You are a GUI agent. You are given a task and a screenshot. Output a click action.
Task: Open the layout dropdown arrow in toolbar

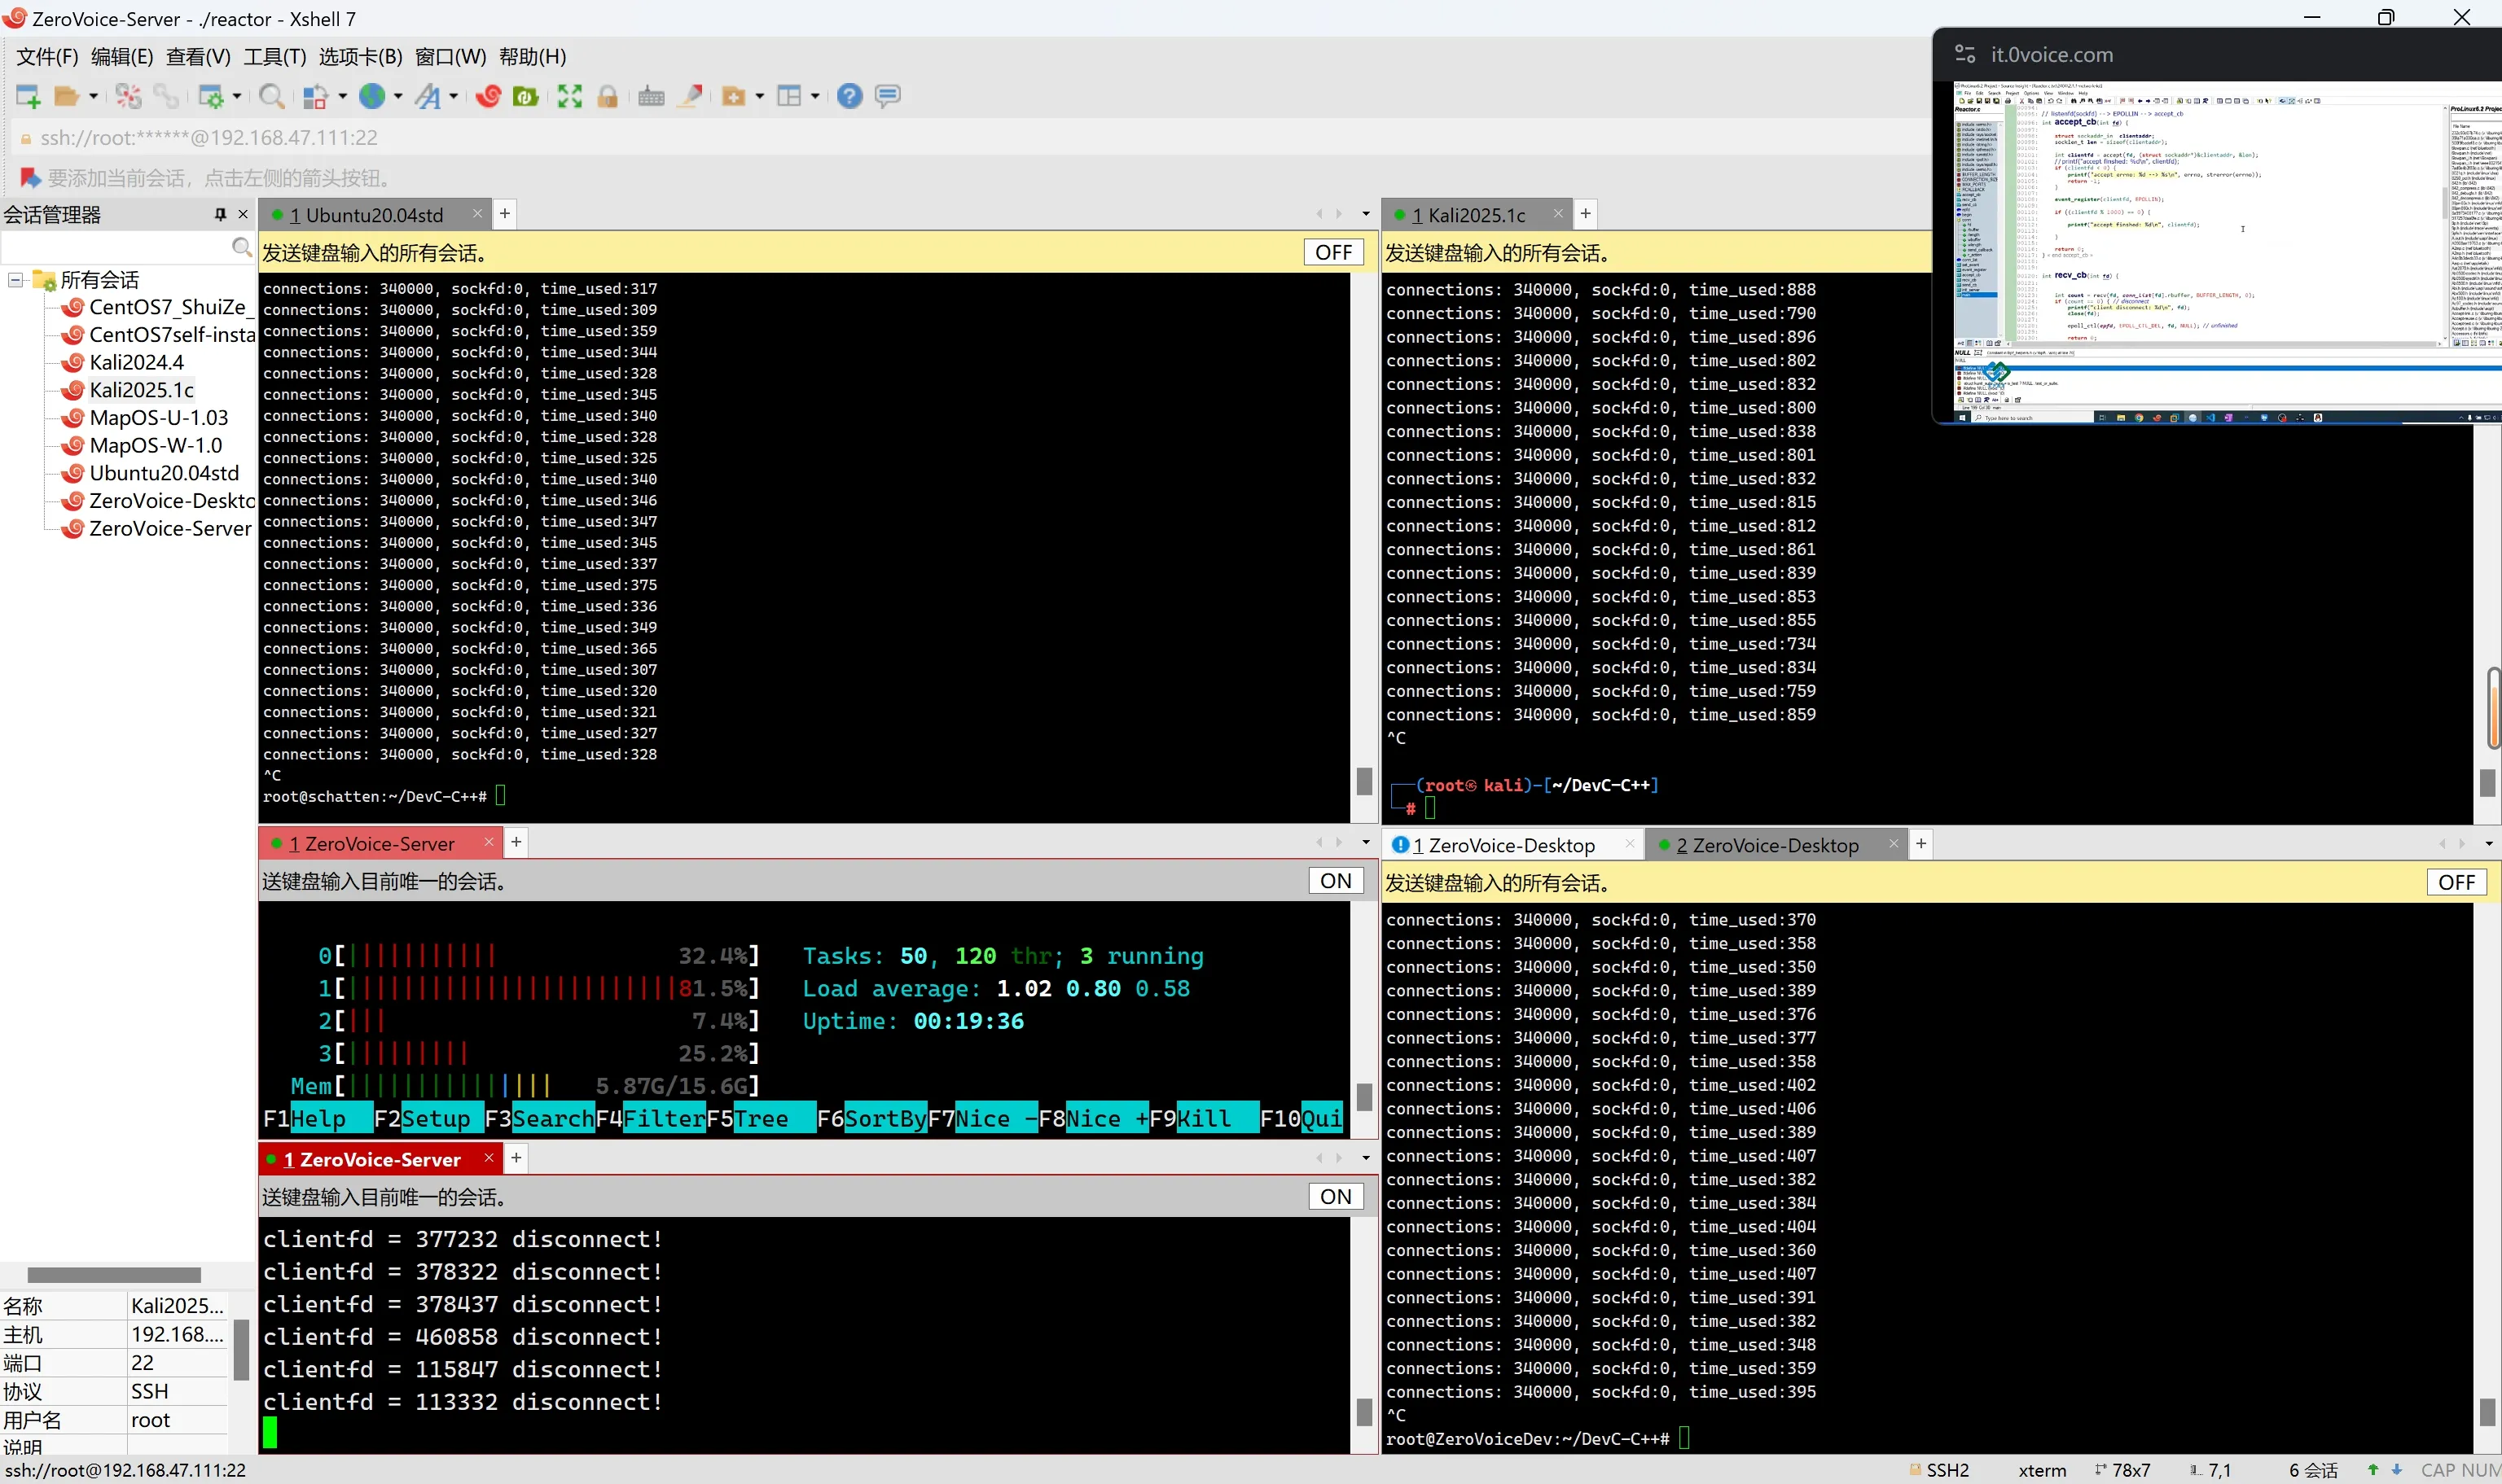coord(814,96)
